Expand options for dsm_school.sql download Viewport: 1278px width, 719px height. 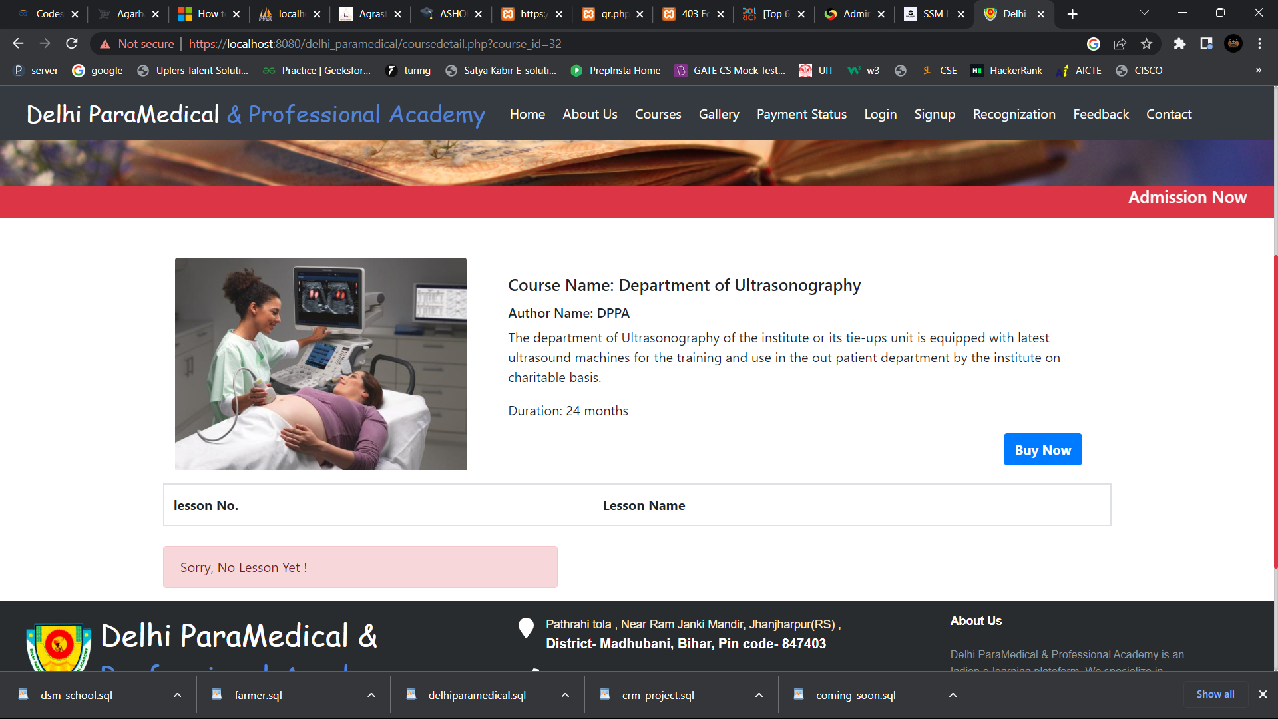click(x=177, y=695)
